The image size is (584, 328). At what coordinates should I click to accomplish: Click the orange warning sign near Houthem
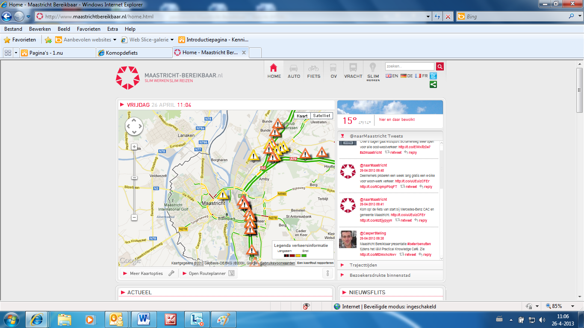(x=322, y=152)
